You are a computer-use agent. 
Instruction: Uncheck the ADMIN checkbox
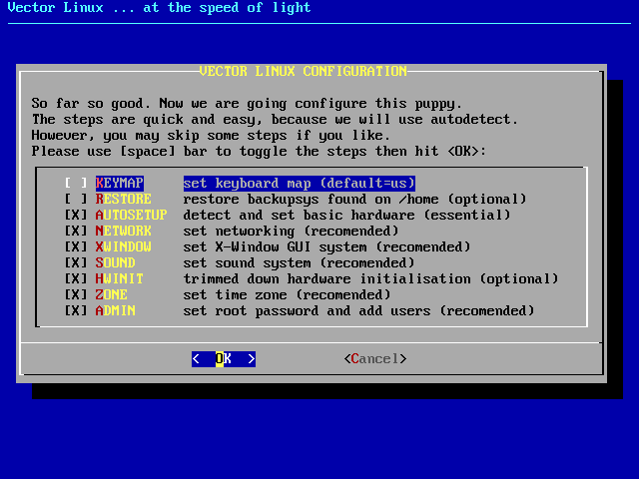click(76, 311)
